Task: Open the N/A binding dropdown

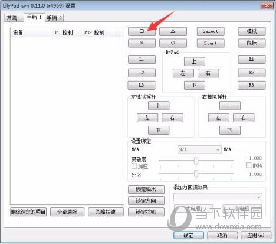Action: 199,149
